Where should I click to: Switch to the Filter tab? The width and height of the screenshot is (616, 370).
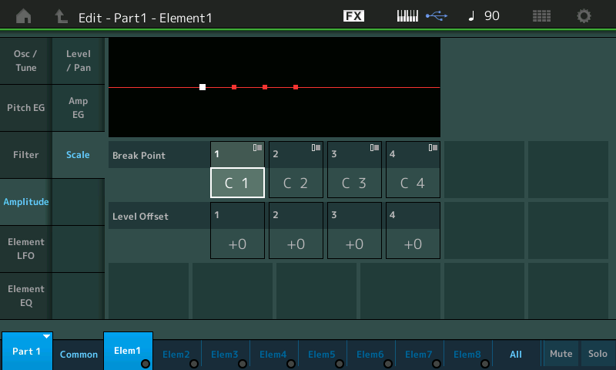tap(25, 155)
